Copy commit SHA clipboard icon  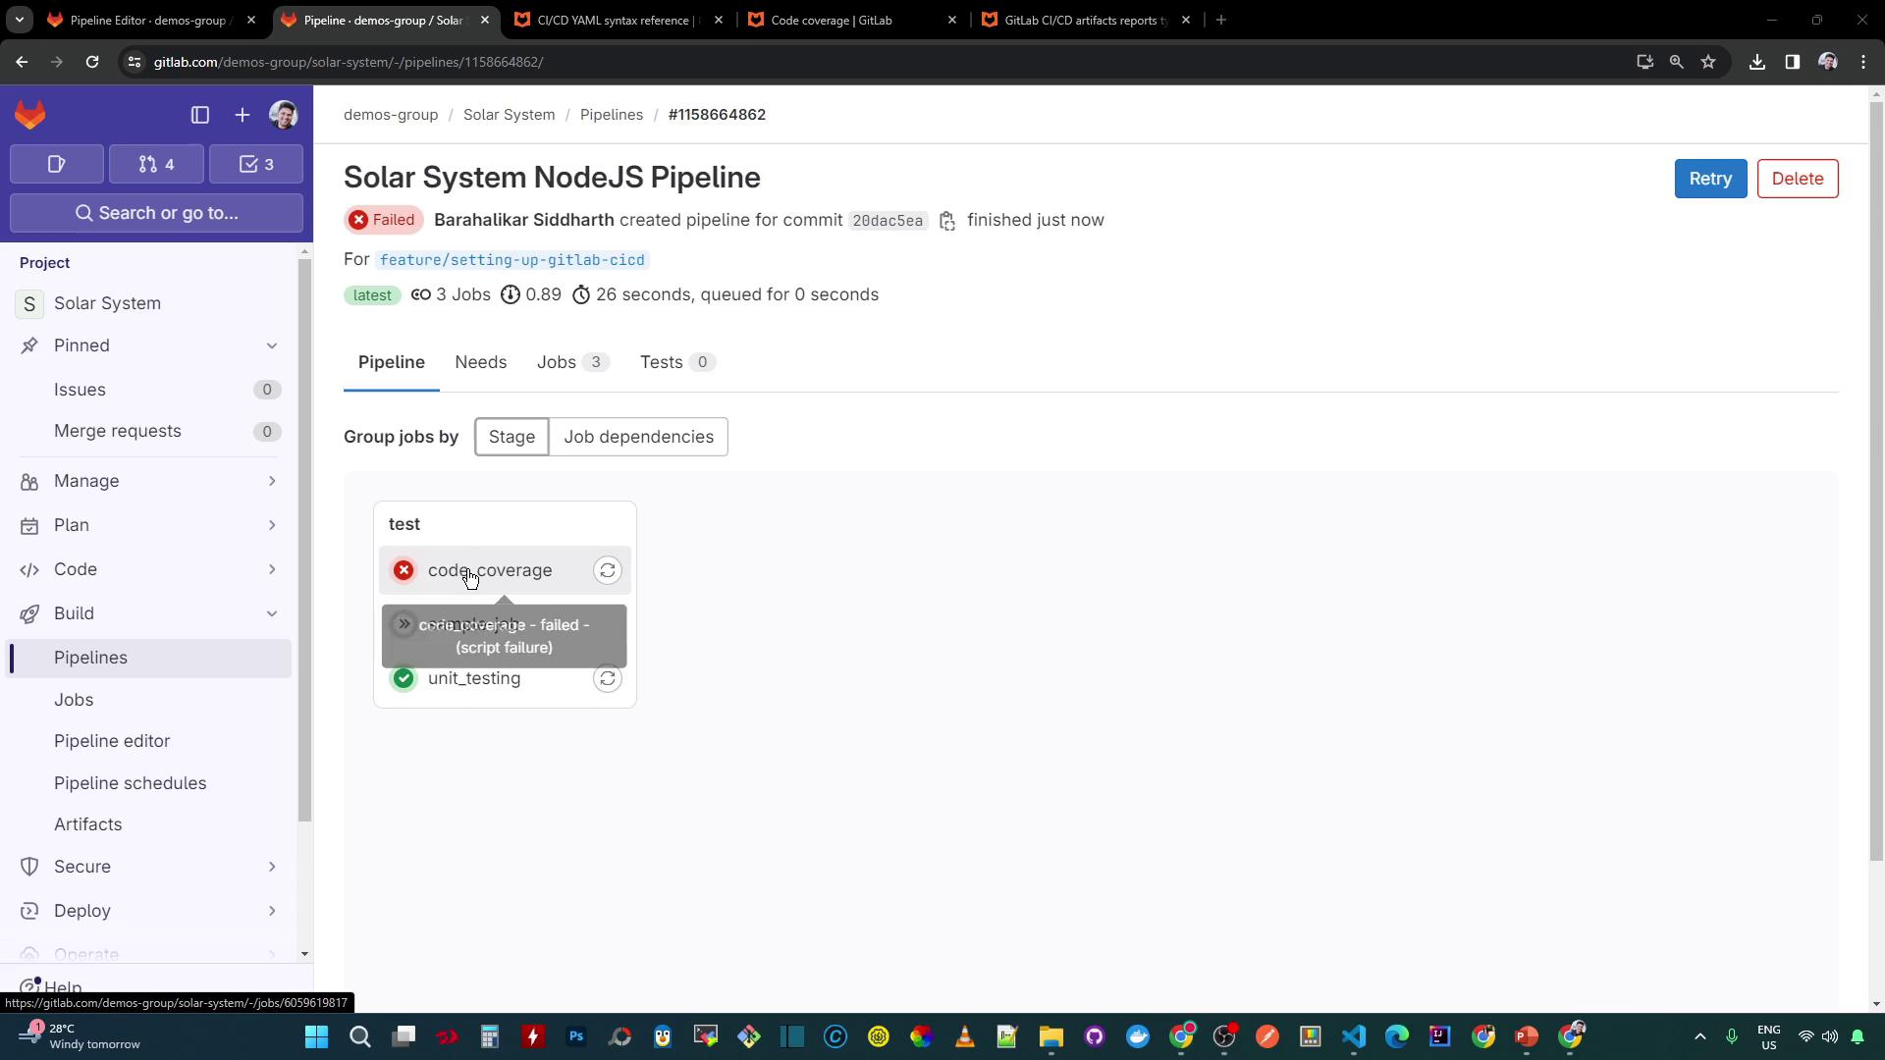pyautogui.click(x=947, y=221)
